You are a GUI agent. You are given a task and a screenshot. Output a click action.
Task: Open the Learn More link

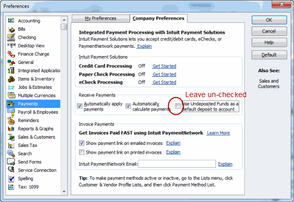219,133
